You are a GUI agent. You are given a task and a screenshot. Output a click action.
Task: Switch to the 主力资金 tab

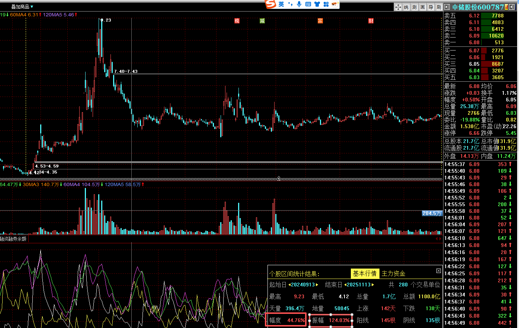(393, 274)
